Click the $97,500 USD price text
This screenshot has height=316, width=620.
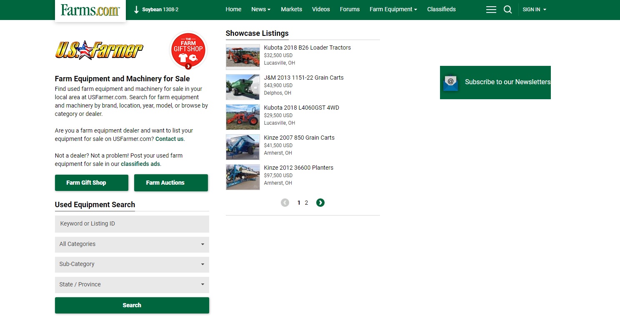278,176
